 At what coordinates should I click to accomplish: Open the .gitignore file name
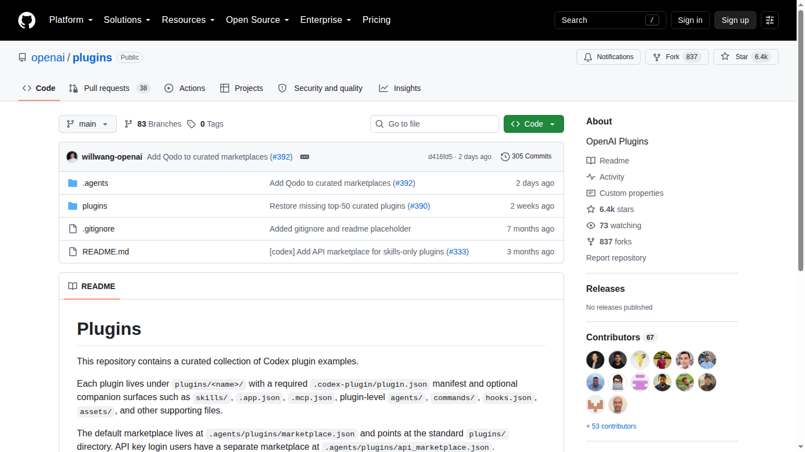pyautogui.click(x=98, y=229)
